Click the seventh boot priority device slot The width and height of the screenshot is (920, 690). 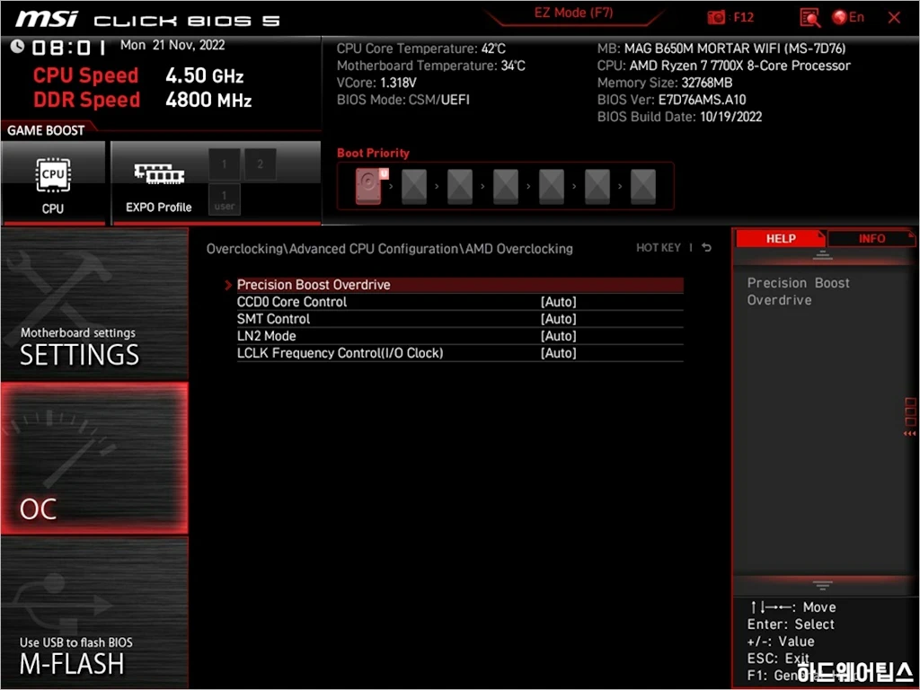tap(643, 187)
